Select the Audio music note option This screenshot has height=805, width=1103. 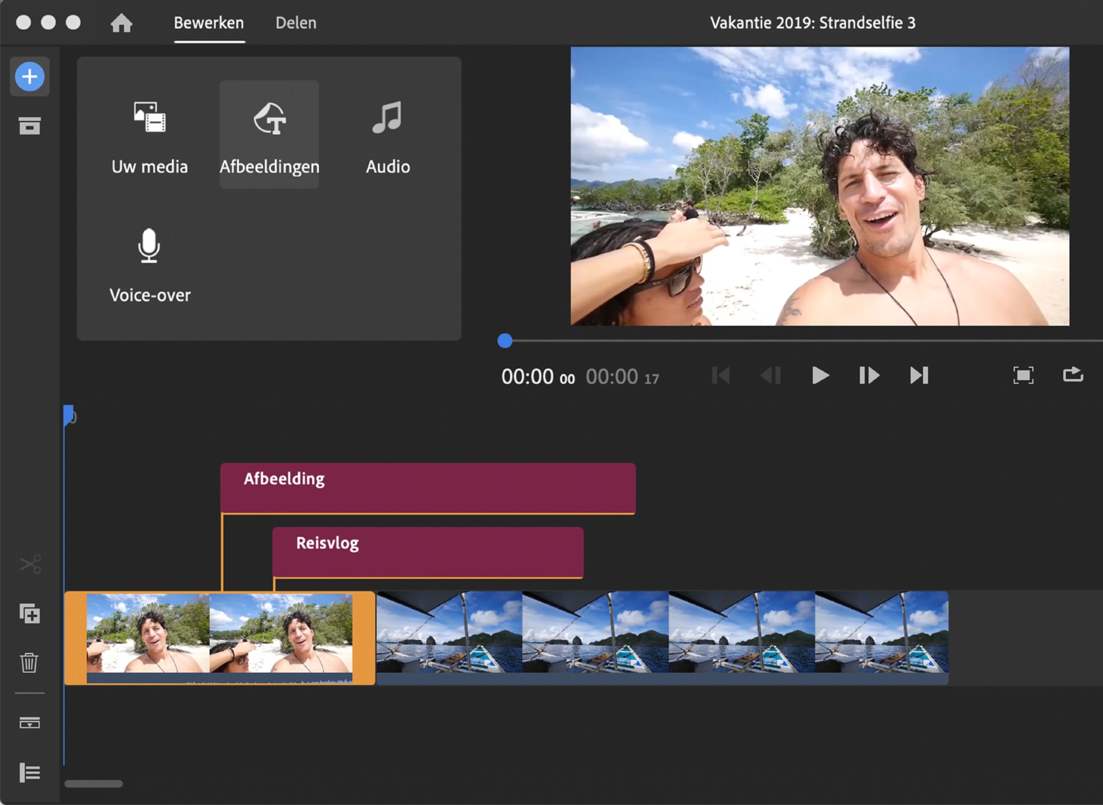point(388,135)
